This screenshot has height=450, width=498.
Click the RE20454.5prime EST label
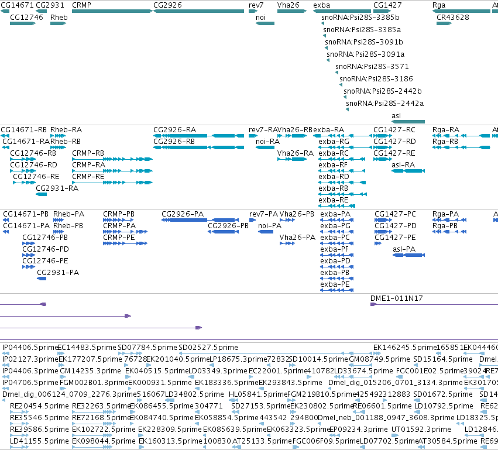(x=39, y=407)
